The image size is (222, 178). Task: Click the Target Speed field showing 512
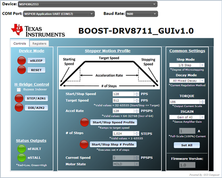[x=124, y=100]
